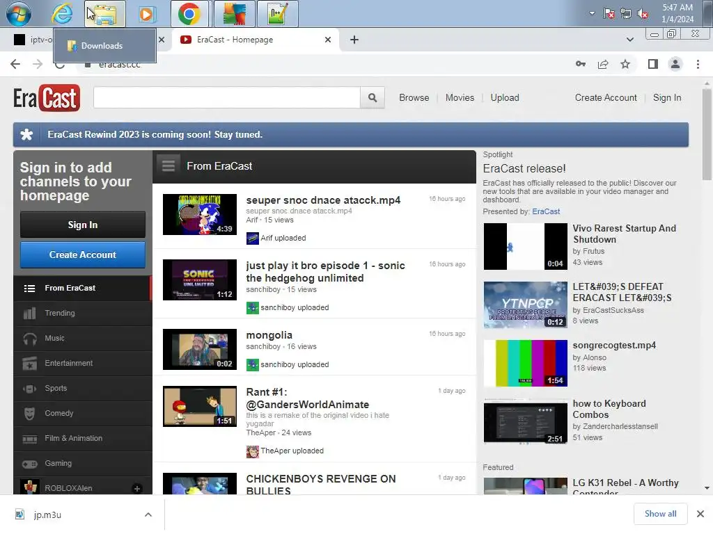Open how to Keyboard Combos video

click(x=525, y=421)
